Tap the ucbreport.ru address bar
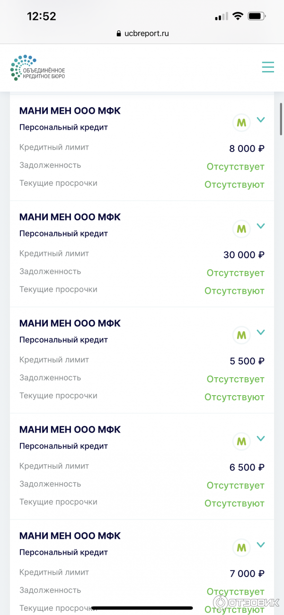This screenshot has width=284, height=615. click(x=146, y=34)
